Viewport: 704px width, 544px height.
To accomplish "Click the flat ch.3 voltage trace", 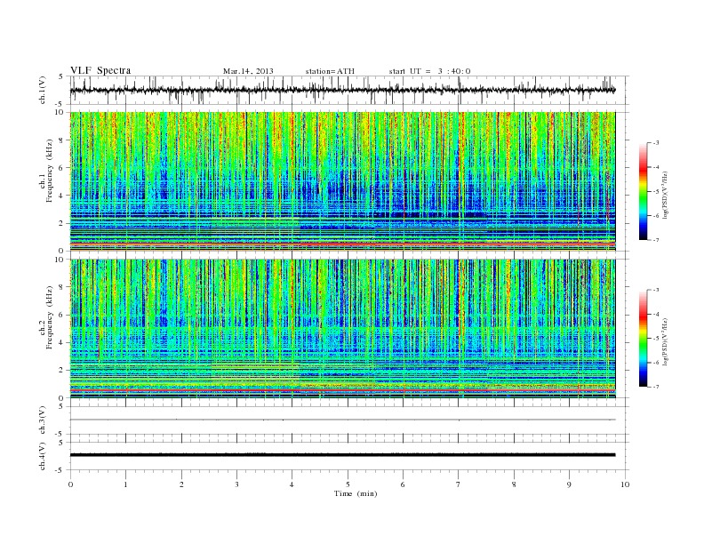I will point(342,420).
